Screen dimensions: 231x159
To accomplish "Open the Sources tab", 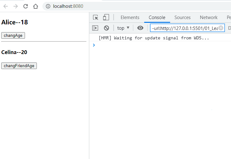I will pos(182,17).
